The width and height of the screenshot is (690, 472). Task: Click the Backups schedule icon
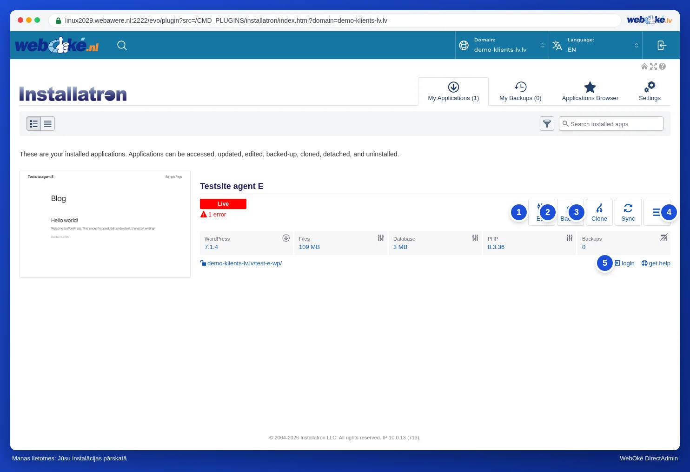pyautogui.click(x=664, y=238)
